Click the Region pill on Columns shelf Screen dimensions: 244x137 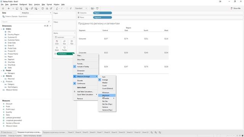click(103, 13)
